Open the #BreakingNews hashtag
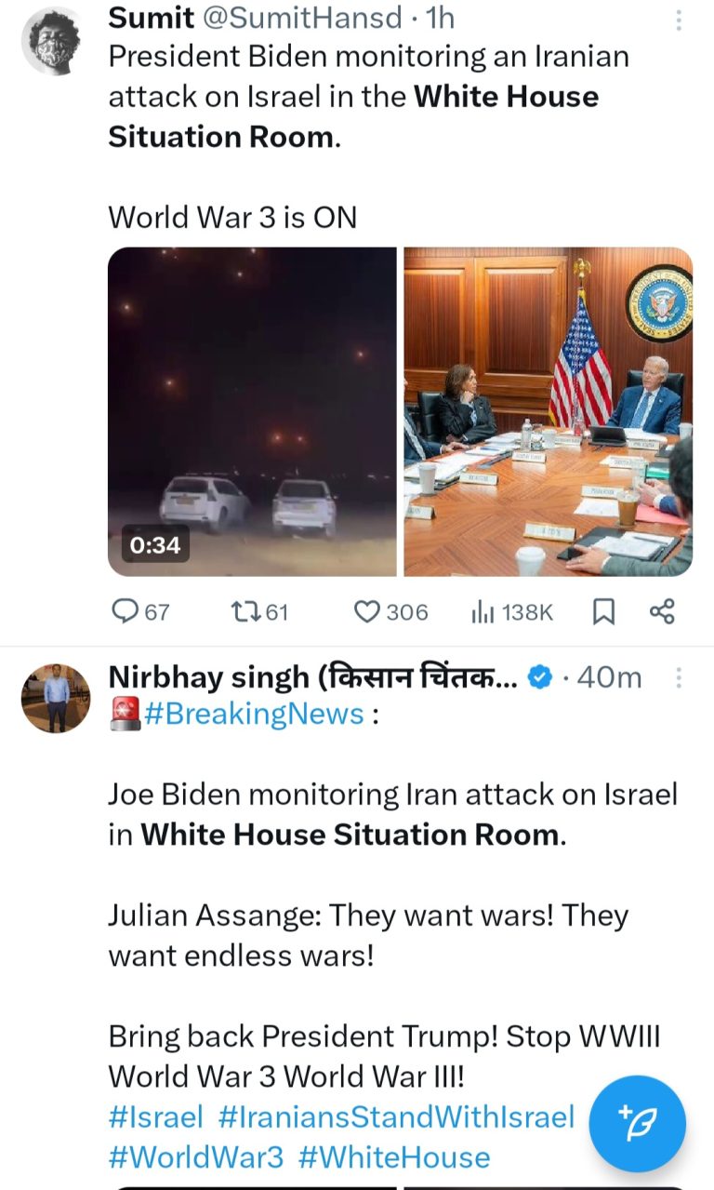Viewport: 714px width, 1190px height. [253, 715]
